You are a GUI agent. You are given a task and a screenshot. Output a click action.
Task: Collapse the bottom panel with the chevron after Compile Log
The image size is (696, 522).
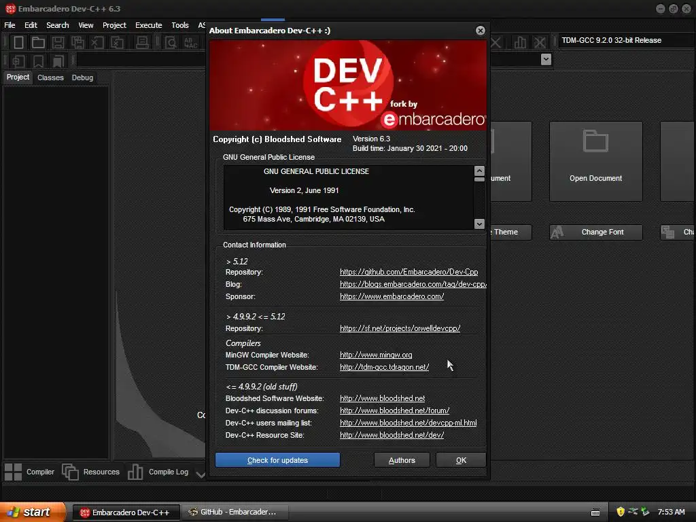tap(201, 474)
